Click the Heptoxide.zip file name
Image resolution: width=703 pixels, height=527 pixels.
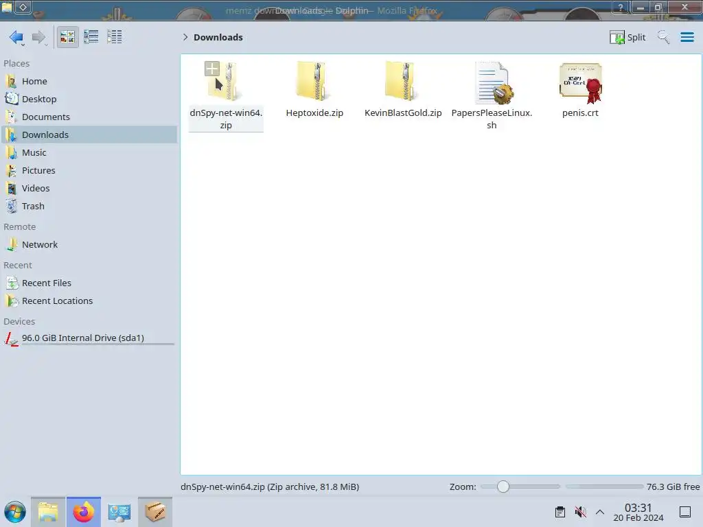tap(314, 113)
